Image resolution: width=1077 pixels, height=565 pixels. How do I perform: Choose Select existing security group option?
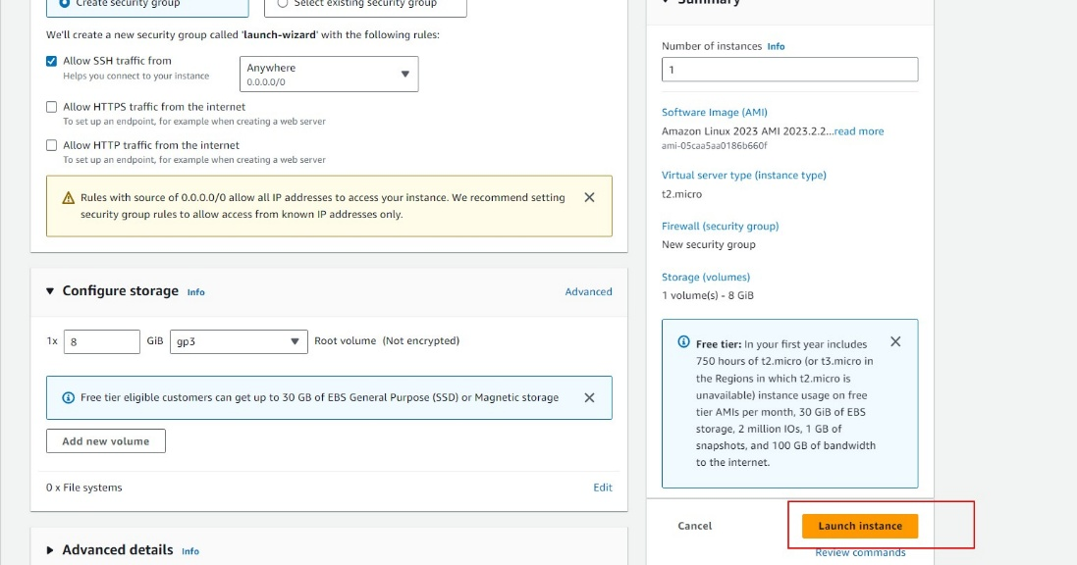coord(283,4)
